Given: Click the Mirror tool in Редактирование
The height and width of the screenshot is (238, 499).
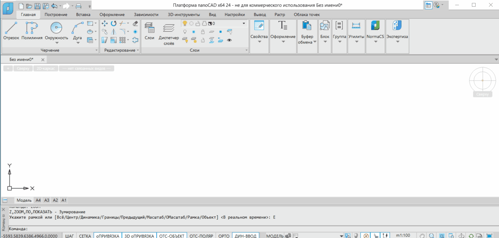Looking at the screenshot, I should 114,32.
